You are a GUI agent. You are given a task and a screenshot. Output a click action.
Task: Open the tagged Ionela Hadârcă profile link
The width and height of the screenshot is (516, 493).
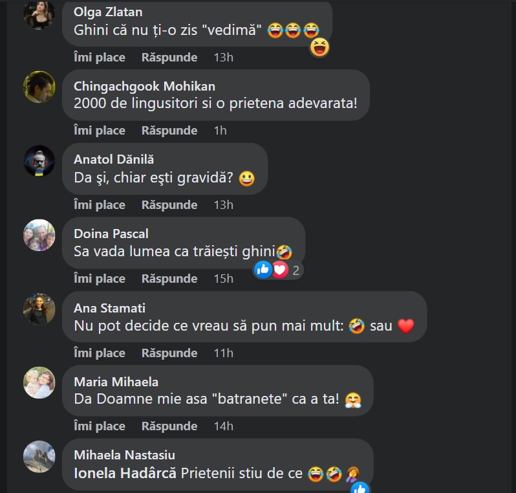[x=125, y=473]
